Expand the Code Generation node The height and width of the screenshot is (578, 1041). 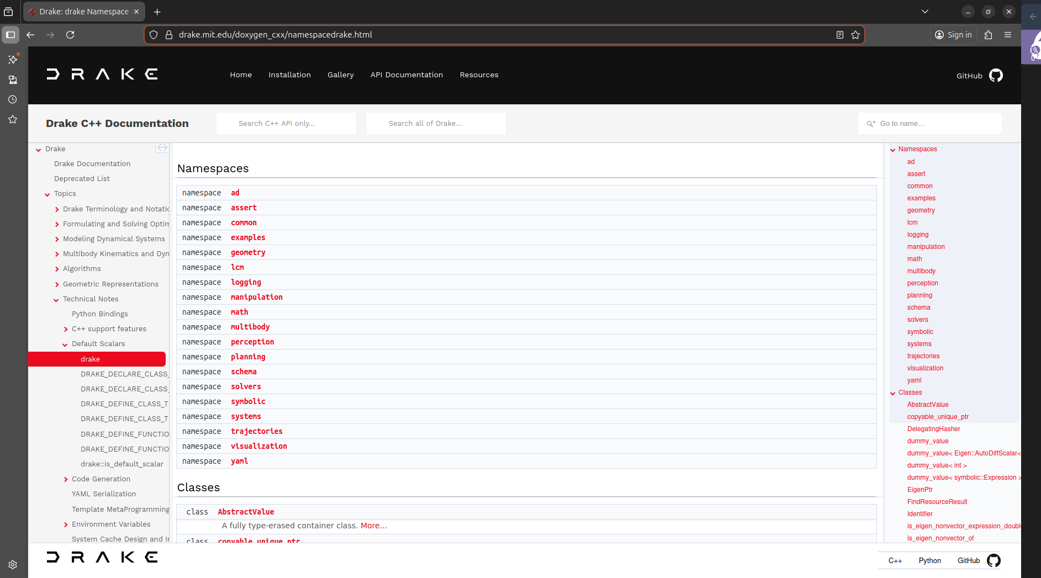pyautogui.click(x=66, y=479)
